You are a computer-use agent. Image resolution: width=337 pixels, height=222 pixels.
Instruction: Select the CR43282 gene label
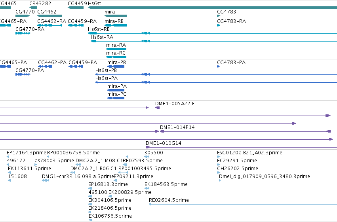tap(40, 4)
